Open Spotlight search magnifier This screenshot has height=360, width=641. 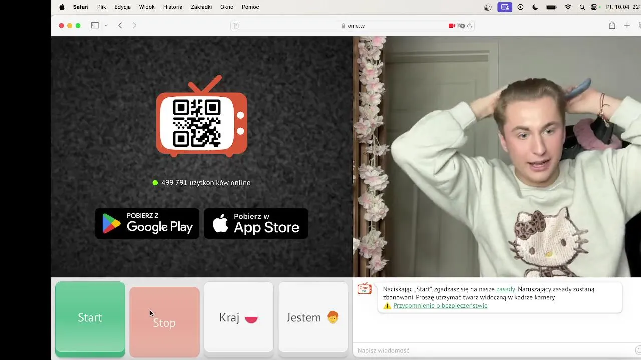tap(582, 7)
